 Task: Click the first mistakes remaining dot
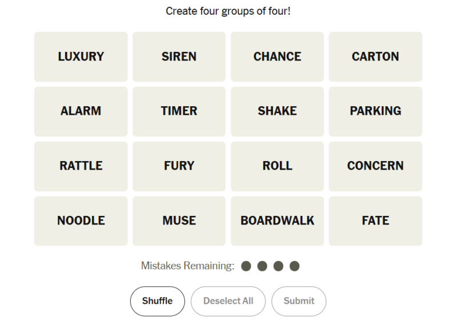tap(246, 266)
